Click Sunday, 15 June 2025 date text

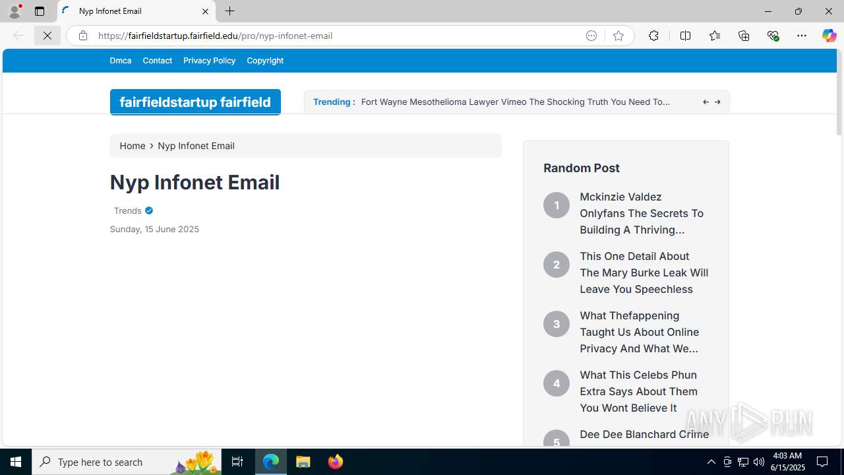pos(154,229)
